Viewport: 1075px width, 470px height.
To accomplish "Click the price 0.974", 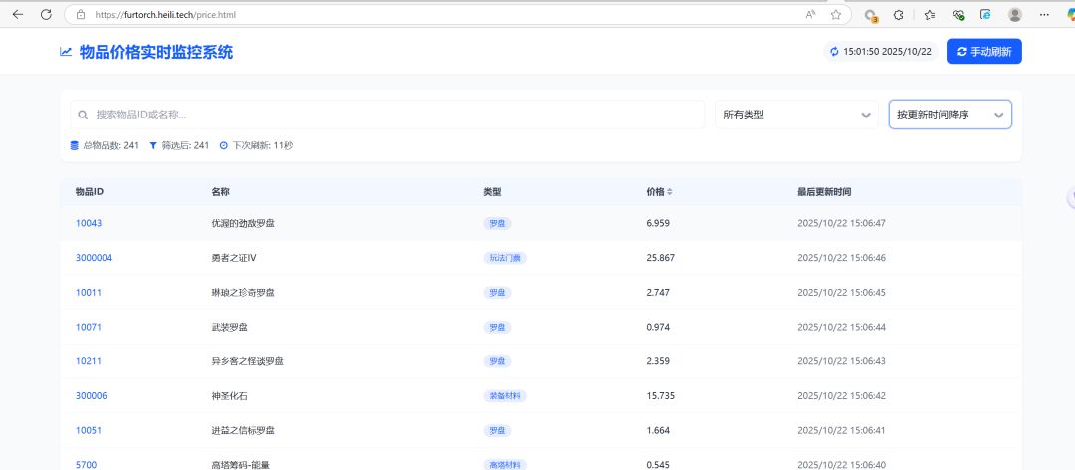I will coord(658,327).
